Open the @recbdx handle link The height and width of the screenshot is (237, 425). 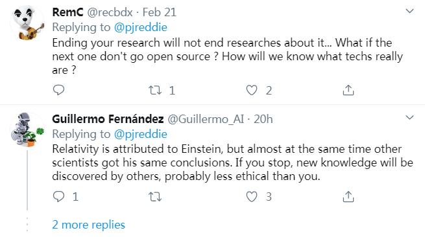(110, 12)
